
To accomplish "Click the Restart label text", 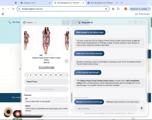I will coord(30,23).
